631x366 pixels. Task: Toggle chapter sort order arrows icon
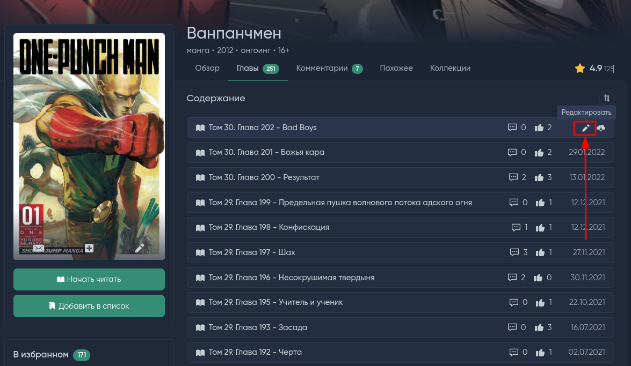click(606, 98)
